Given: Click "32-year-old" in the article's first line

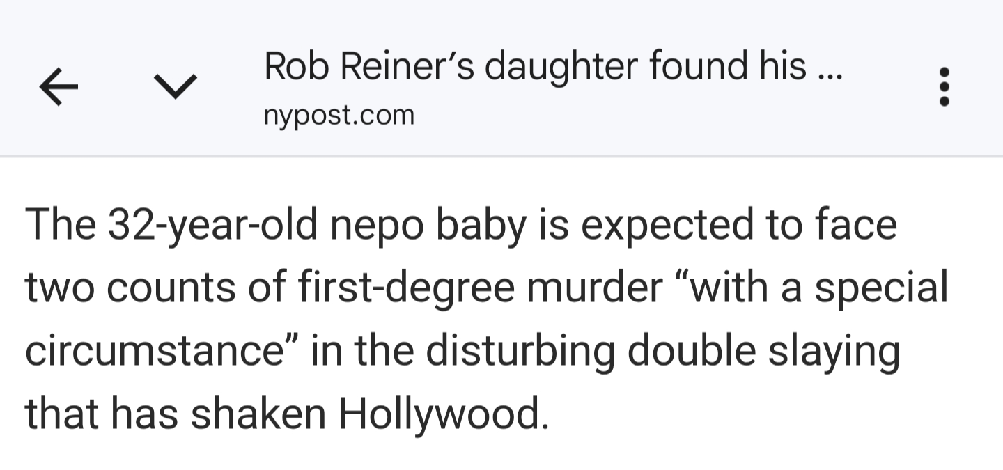Looking at the screenshot, I should tap(194, 226).
